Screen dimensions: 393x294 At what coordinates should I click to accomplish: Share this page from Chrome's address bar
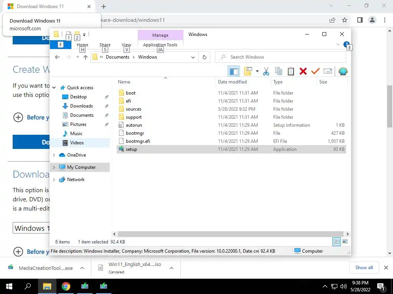point(332,20)
